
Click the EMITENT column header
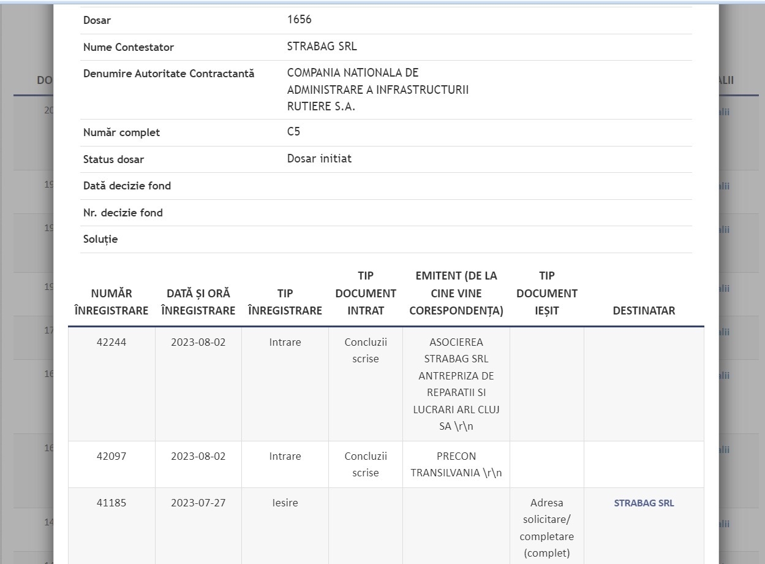tap(456, 294)
